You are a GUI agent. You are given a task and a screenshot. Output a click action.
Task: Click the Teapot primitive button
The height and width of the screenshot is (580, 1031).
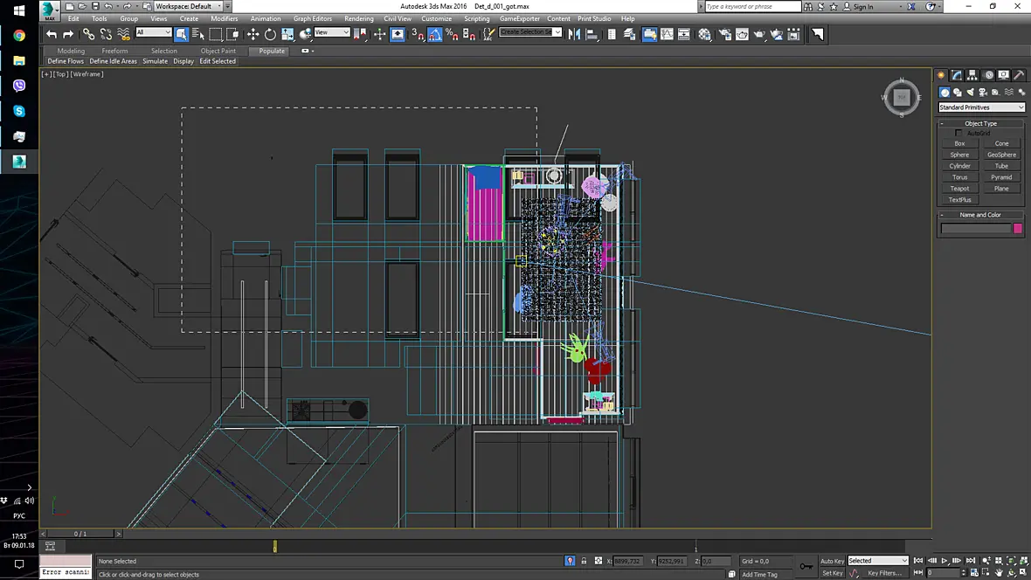point(959,188)
